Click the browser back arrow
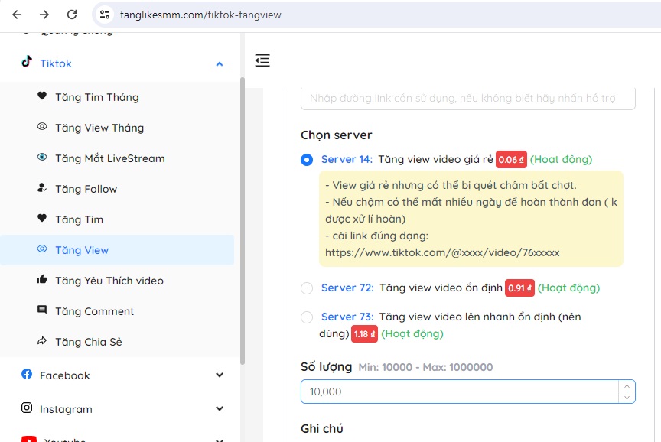 point(17,15)
